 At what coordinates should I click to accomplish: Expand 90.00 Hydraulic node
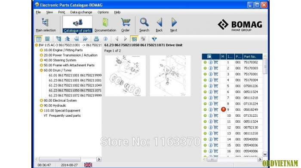coord(41,106)
